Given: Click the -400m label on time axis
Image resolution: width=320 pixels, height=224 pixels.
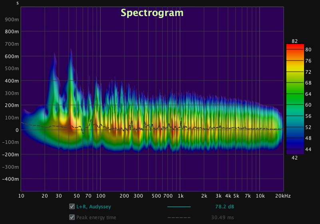Looking at the screenshot, I should click(11, 179).
